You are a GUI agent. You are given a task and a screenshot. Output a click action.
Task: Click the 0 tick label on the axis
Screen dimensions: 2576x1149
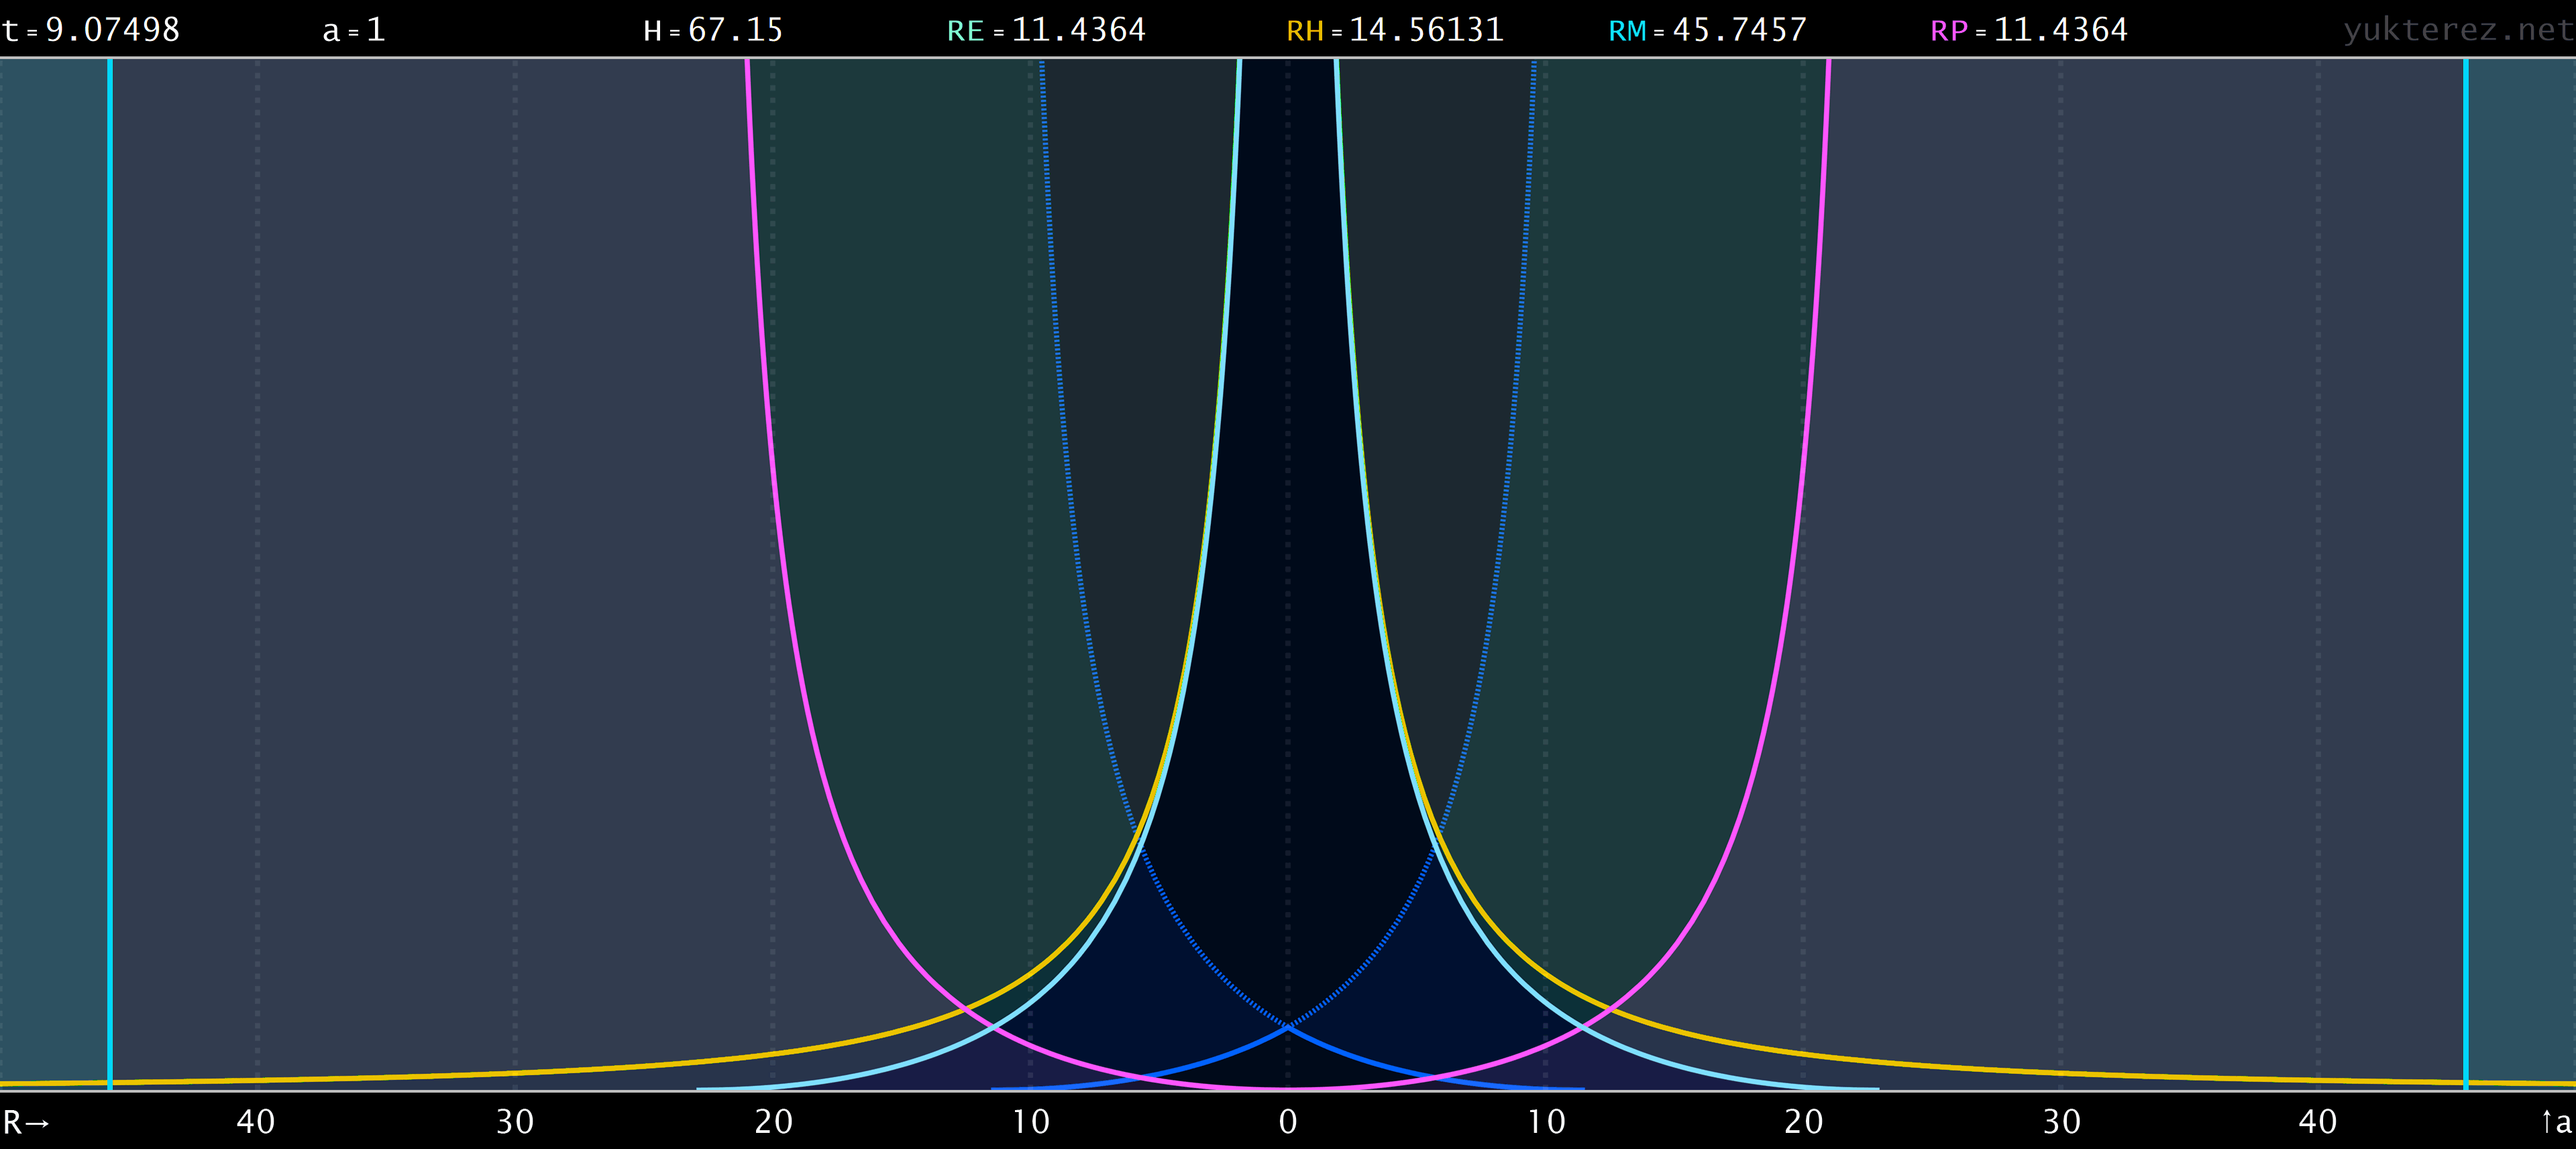(1288, 1122)
